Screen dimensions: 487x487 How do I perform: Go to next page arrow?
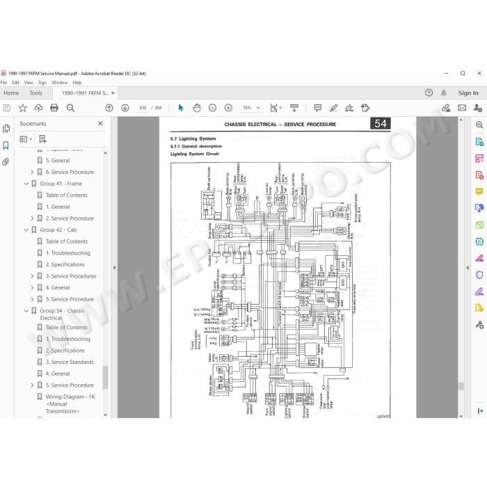(x=125, y=108)
